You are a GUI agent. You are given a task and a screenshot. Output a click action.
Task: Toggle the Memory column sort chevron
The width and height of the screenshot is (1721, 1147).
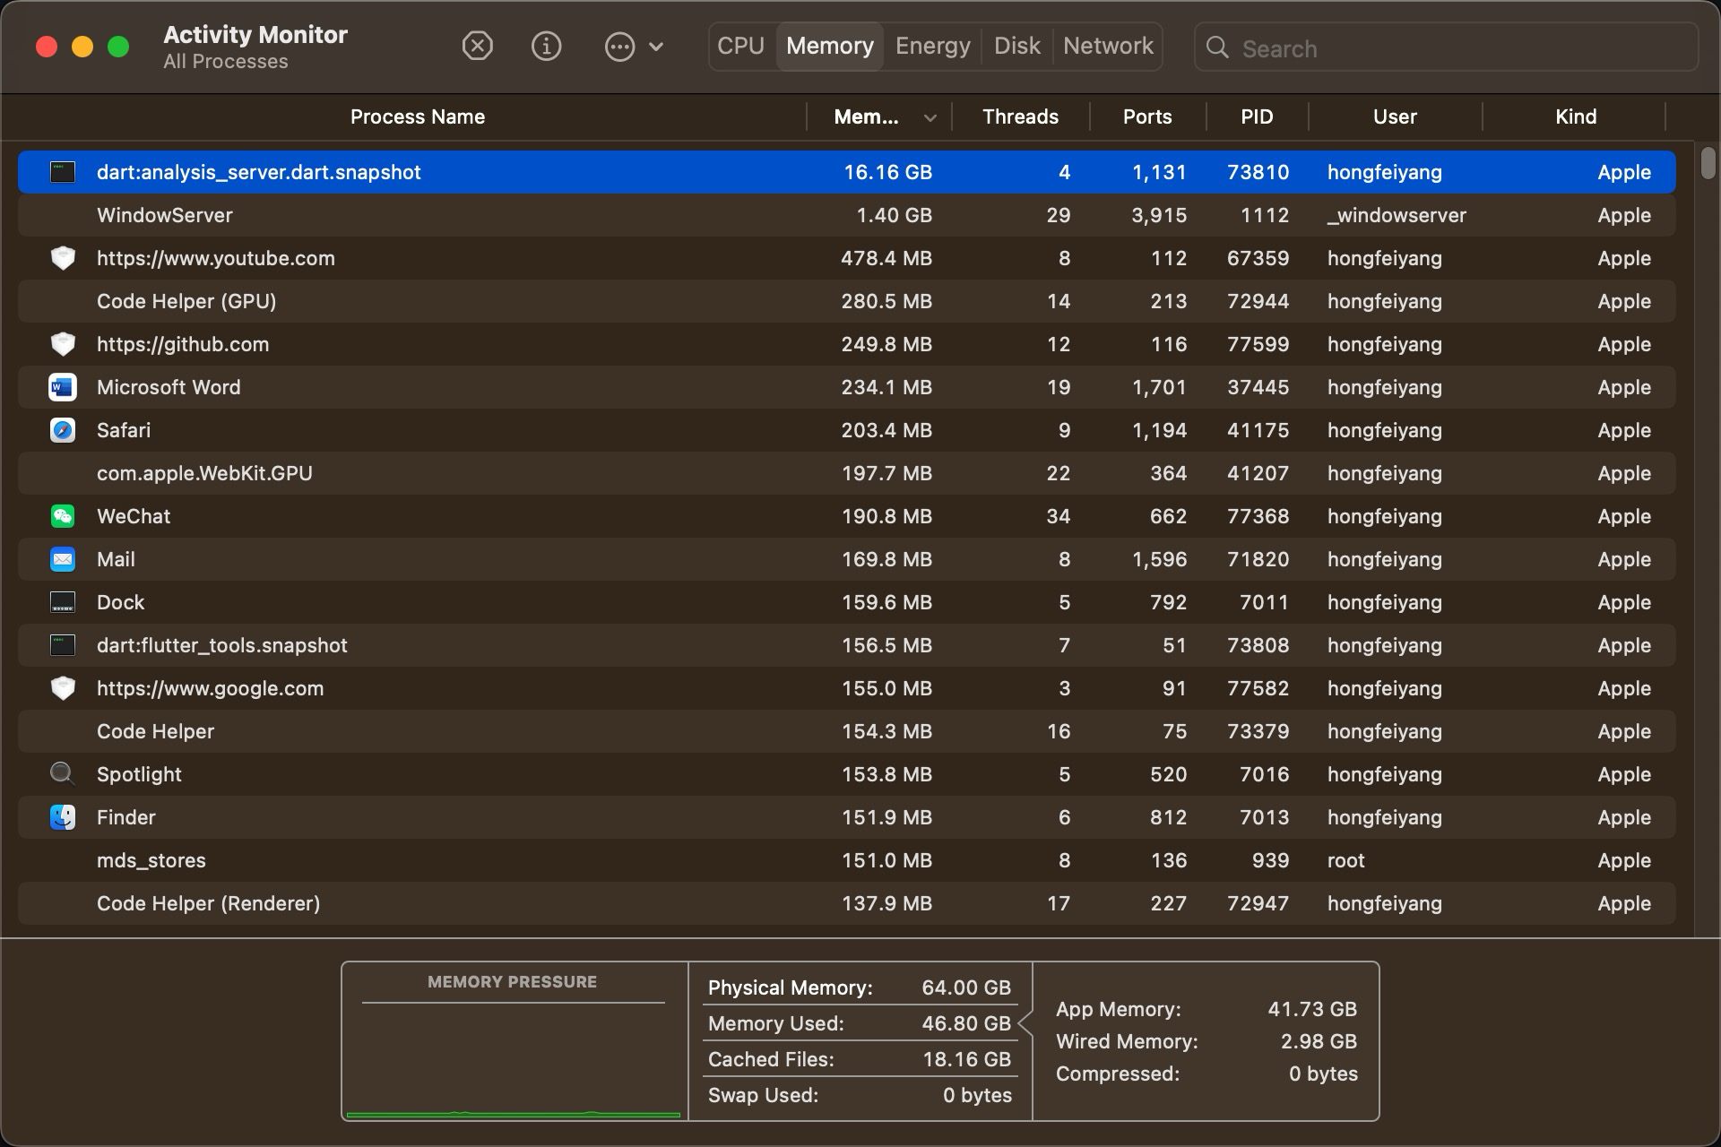click(x=930, y=117)
